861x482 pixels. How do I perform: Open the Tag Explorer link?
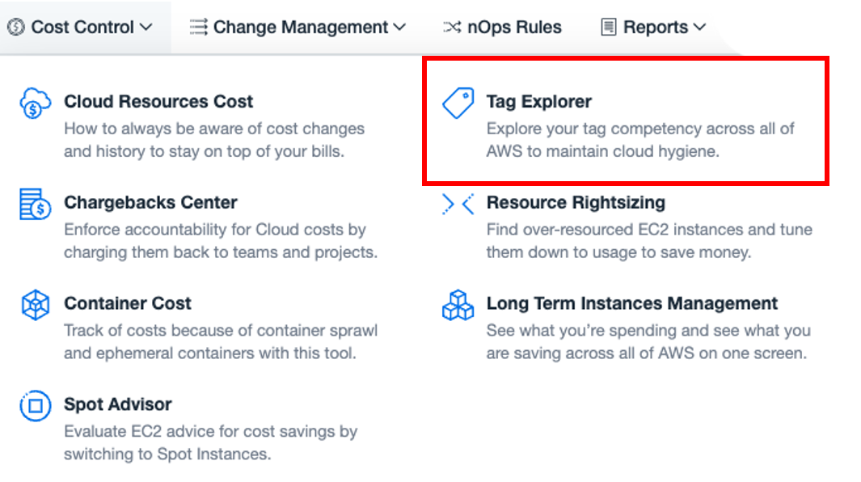(x=538, y=102)
